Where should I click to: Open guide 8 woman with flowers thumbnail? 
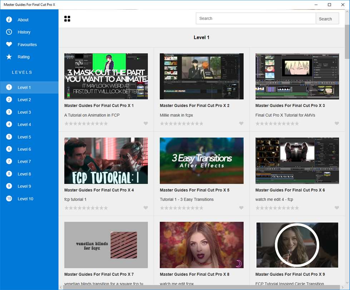[x=202, y=245]
